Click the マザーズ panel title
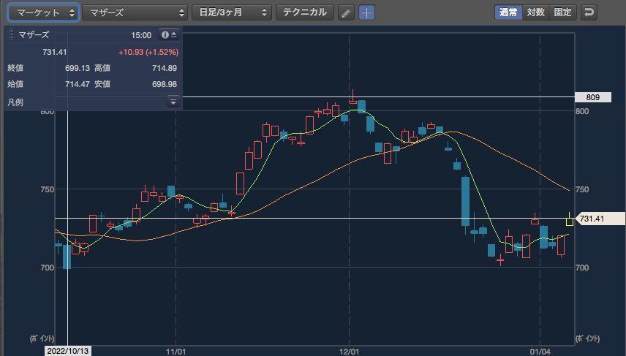The image size is (626, 356). 34,34
